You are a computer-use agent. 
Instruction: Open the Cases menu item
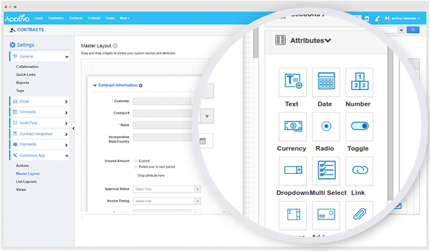pos(110,18)
